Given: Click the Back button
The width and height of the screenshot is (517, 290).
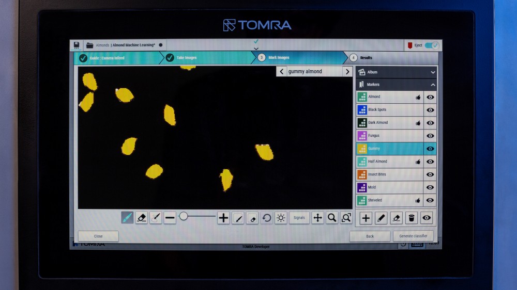Looking at the screenshot, I should pos(370,236).
